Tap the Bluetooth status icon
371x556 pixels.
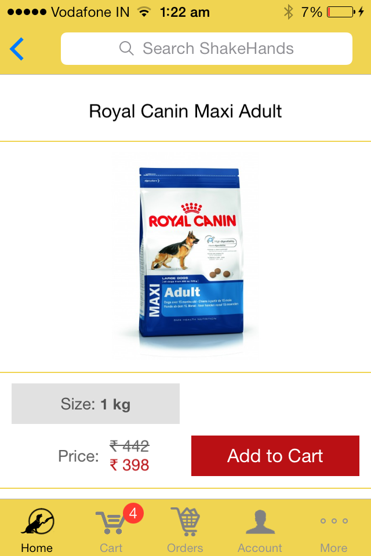[288, 12]
